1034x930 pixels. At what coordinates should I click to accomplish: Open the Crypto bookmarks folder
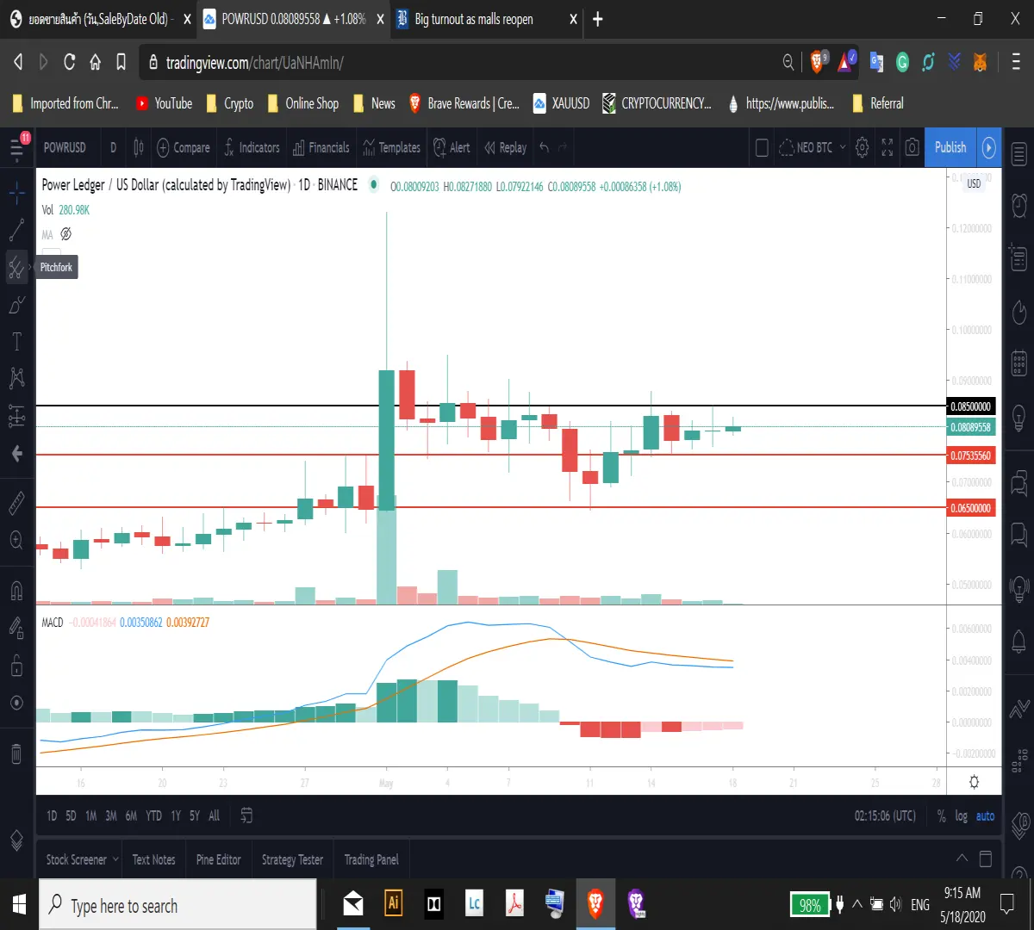(230, 103)
